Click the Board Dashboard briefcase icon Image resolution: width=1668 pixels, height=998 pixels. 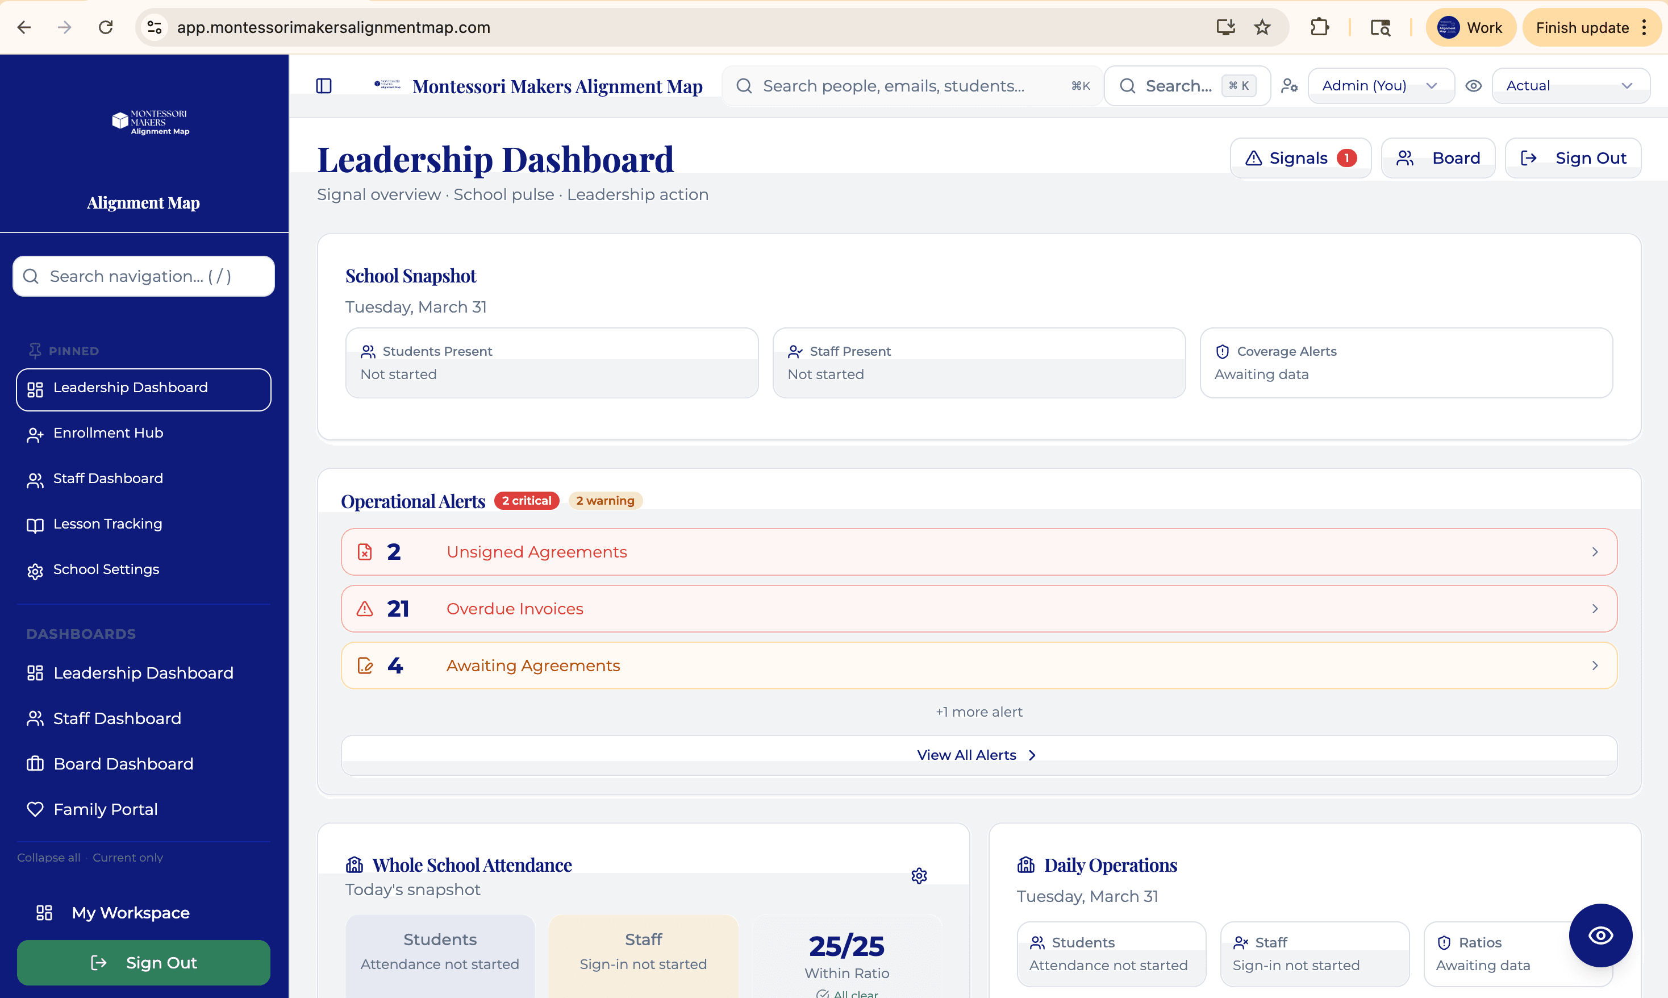tap(36, 763)
